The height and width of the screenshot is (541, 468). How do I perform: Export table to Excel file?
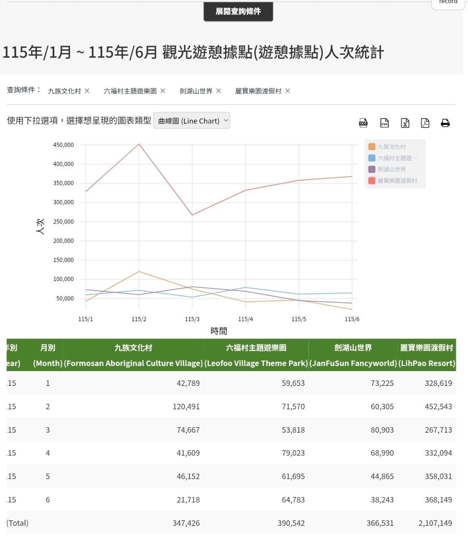click(405, 123)
